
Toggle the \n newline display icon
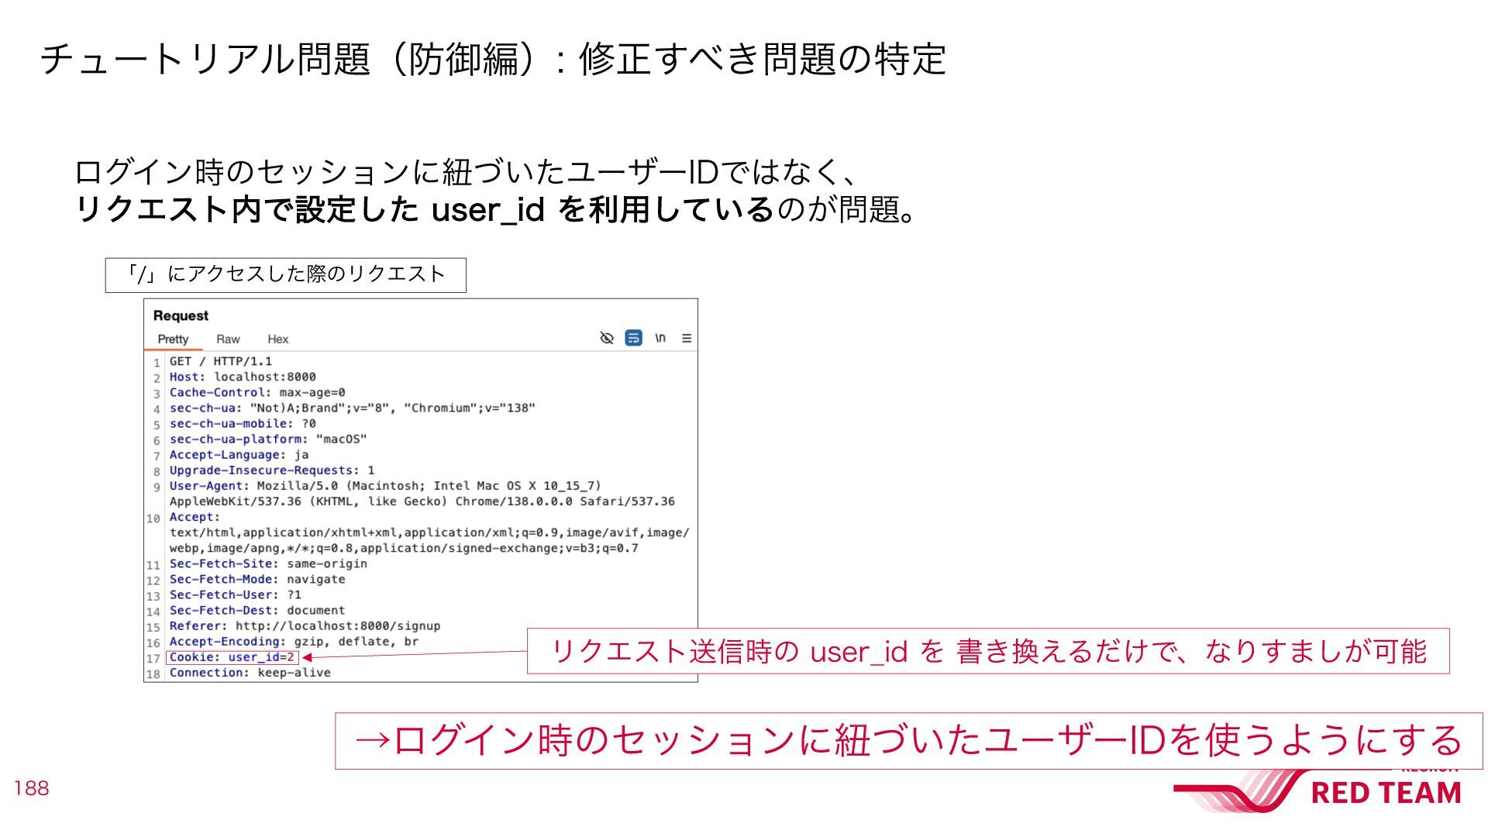(660, 338)
